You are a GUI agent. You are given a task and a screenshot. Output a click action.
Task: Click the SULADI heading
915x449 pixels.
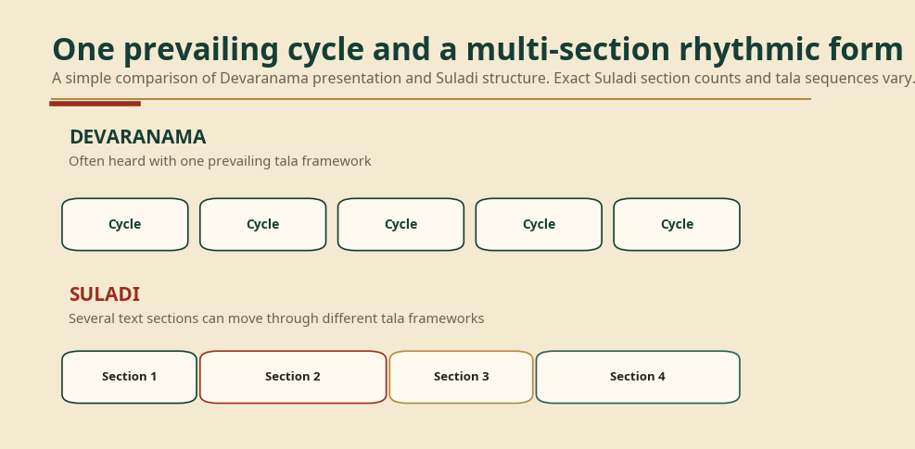tap(105, 294)
